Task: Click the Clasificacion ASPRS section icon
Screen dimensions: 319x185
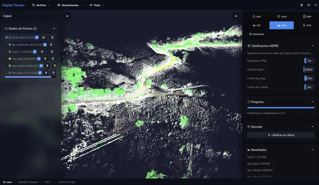Action: click(248, 46)
